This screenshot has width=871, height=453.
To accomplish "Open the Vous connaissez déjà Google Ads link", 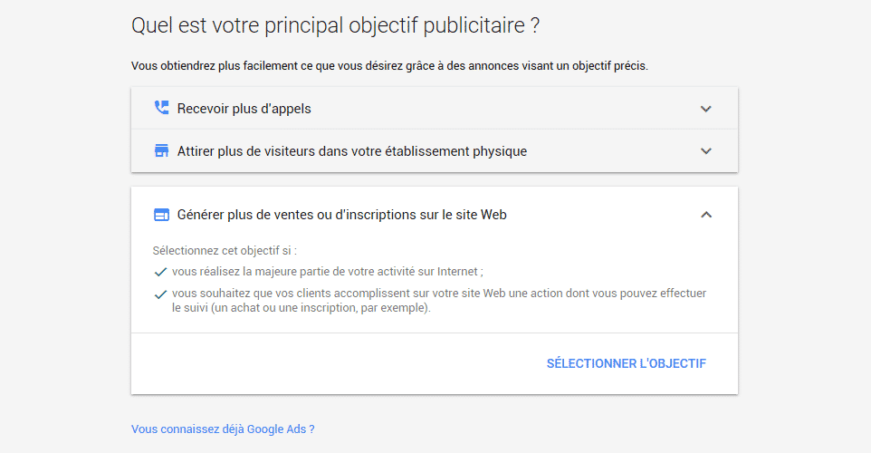I will [223, 429].
